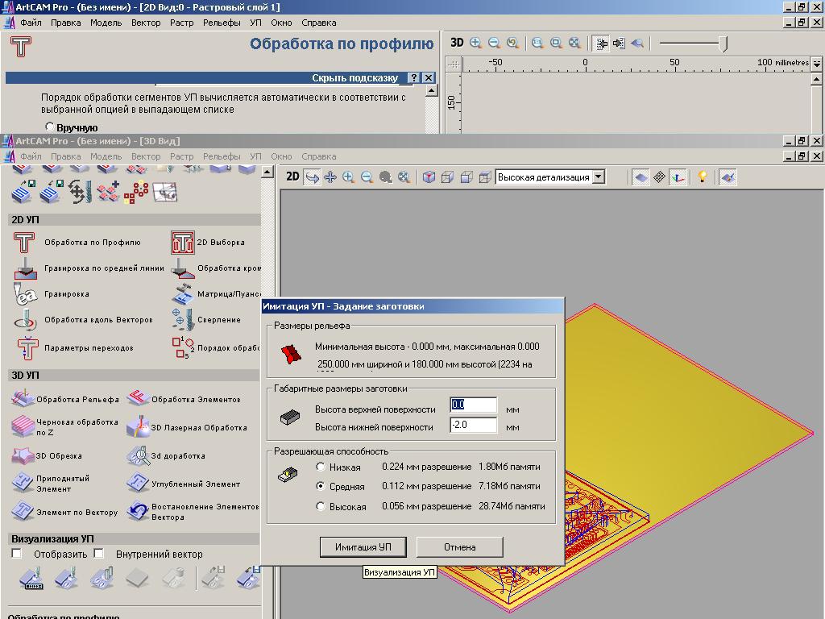
Task: Open Справка menu in 2D window
Action: pos(319,23)
